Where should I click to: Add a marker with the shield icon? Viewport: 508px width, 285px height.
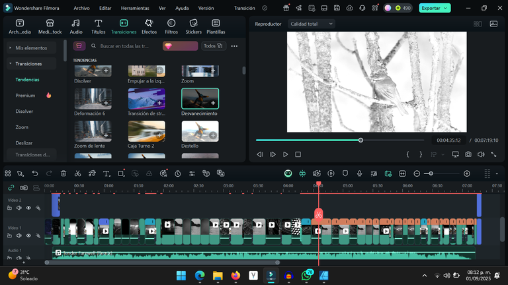tap(345, 174)
